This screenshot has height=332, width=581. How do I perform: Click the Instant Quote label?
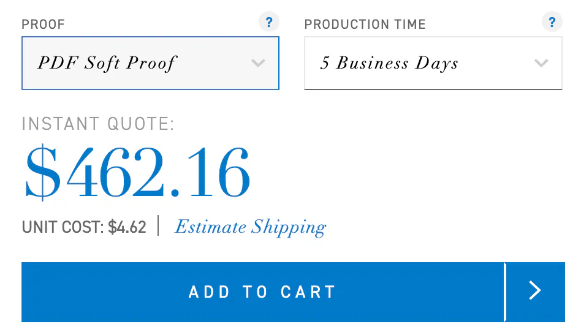click(x=98, y=124)
